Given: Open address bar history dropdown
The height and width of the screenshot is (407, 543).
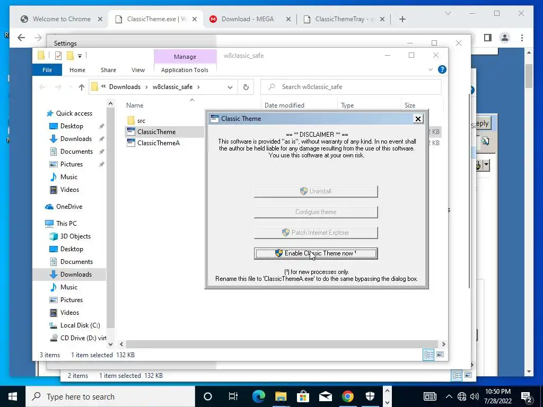Looking at the screenshot, I should tap(230, 87).
